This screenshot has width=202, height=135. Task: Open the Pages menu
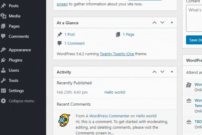pos(14,26)
